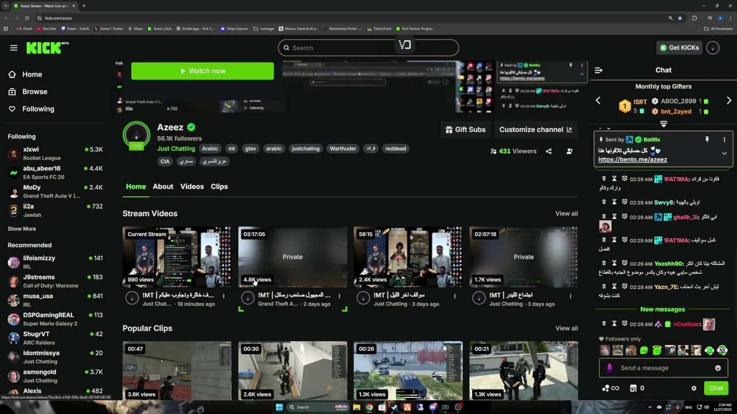Viewport: 737px width, 414px height.
Task: Show hidden system tray icons
Action: [x=649, y=407]
